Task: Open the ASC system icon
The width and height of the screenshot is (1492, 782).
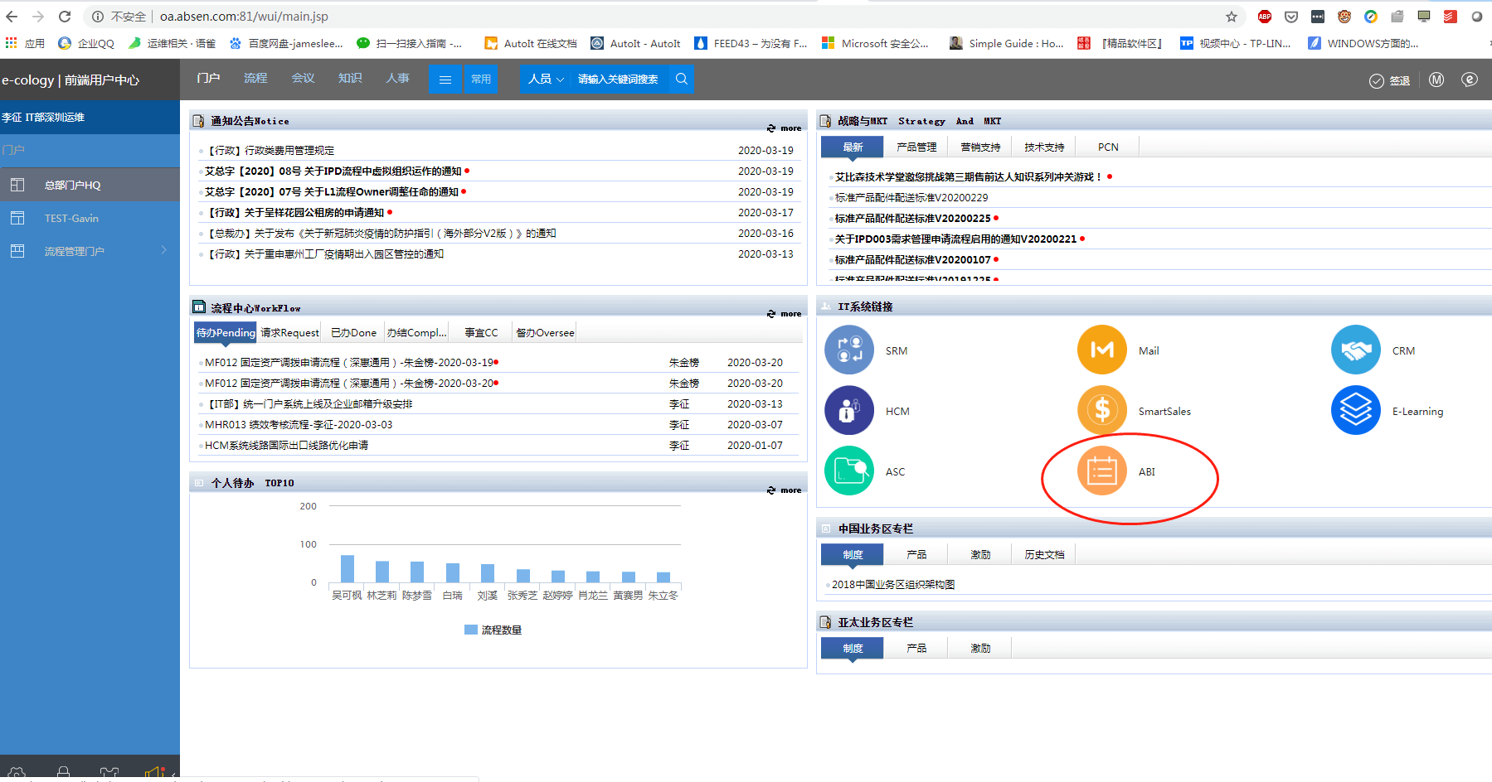Action: [848, 471]
